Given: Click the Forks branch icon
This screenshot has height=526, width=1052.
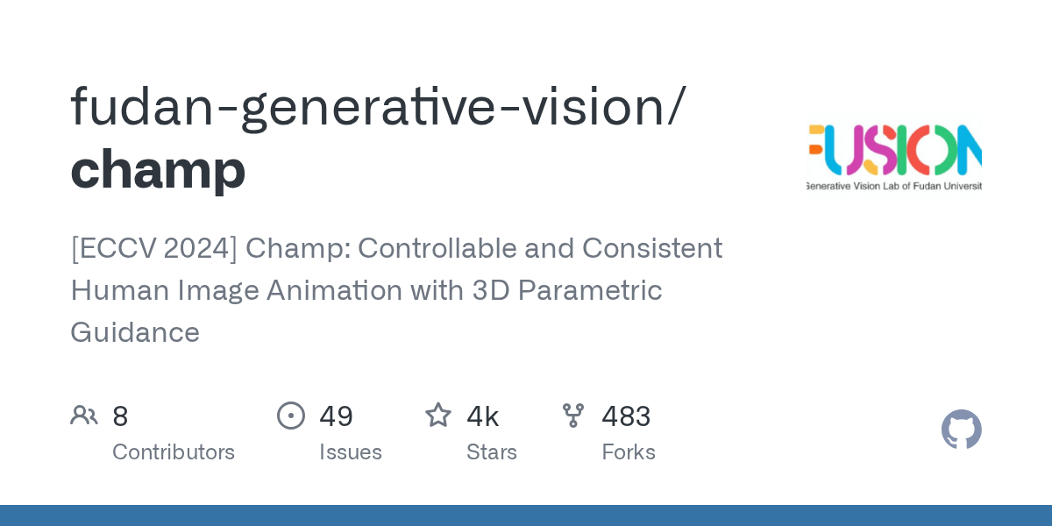Looking at the screenshot, I should tap(573, 416).
